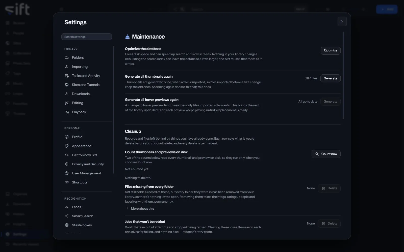This screenshot has width=404, height=252.
Task: Close the Settings dialog
Action: pos(342,21)
